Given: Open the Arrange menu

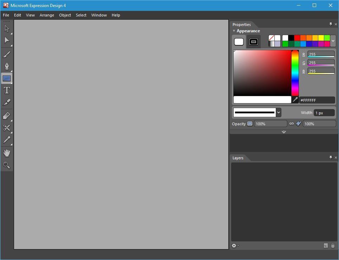Looking at the screenshot, I should coord(47,15).
